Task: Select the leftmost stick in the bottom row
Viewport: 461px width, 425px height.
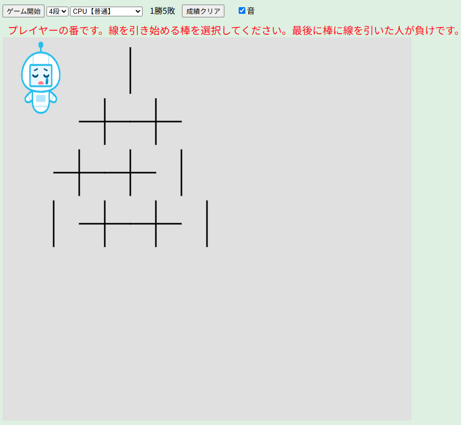Action: pyautogui.click(x=54, y=224)
